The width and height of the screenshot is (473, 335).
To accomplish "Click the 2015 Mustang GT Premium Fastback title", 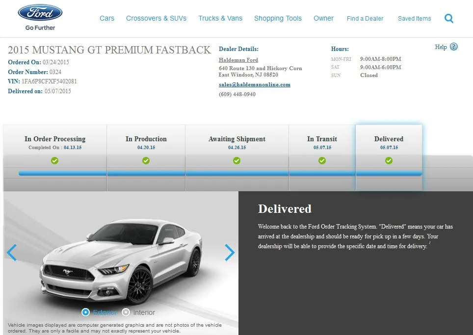I will click(x=109, y=50).
